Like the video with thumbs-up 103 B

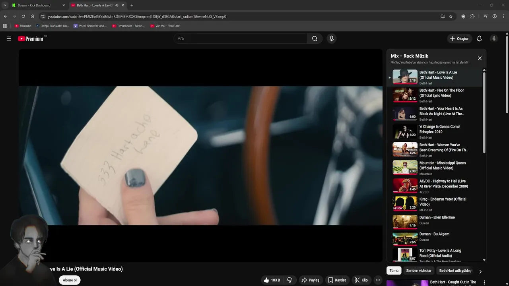(x=272, y=280)
